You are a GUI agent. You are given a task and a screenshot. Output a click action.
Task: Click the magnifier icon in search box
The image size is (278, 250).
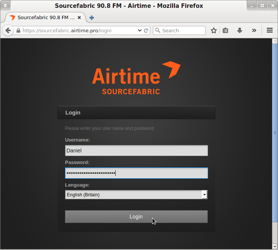(x=157, y=30)
